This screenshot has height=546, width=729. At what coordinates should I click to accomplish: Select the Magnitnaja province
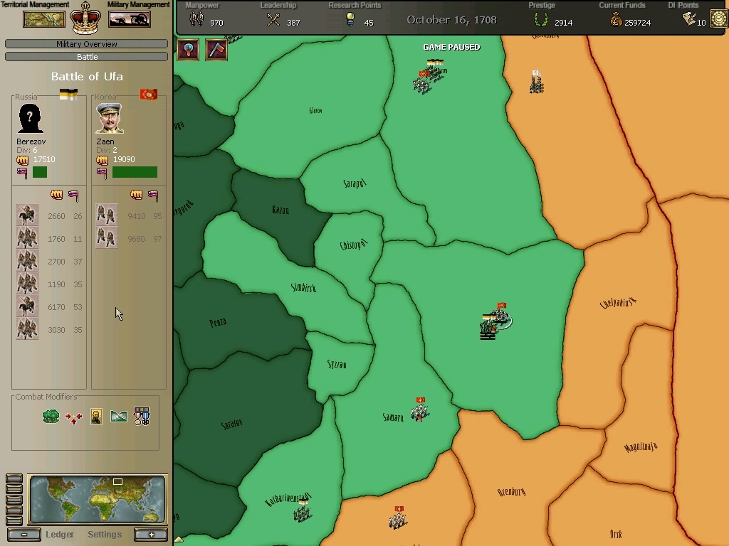640,447
